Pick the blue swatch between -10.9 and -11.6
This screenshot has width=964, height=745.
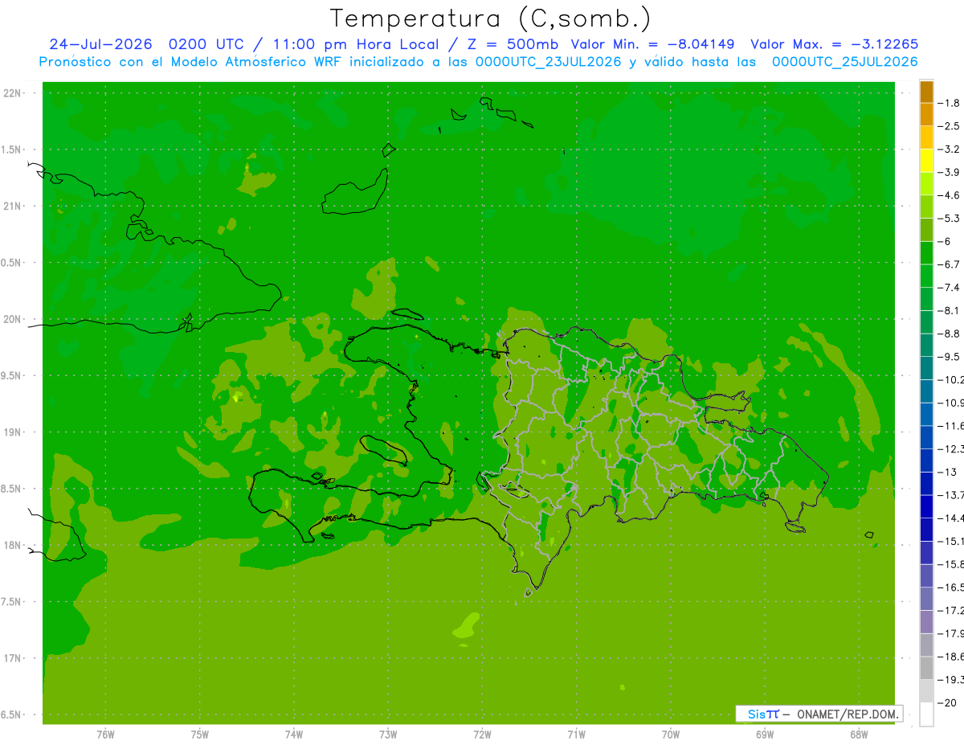[x=926, y=415]
